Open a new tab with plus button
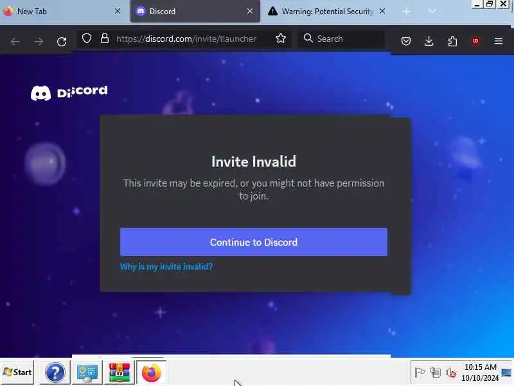The width and height of the screenshot is (514, 386). 407,12
